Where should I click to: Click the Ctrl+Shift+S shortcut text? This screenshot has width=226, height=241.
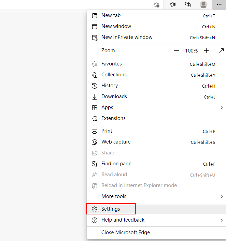point(203,142)
